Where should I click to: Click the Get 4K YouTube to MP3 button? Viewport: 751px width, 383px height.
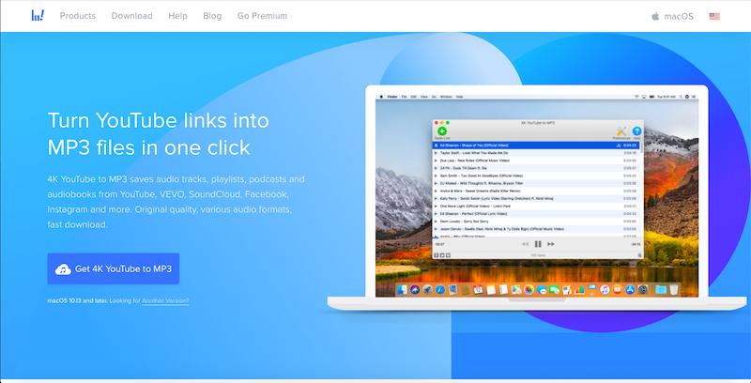(113, 268)
